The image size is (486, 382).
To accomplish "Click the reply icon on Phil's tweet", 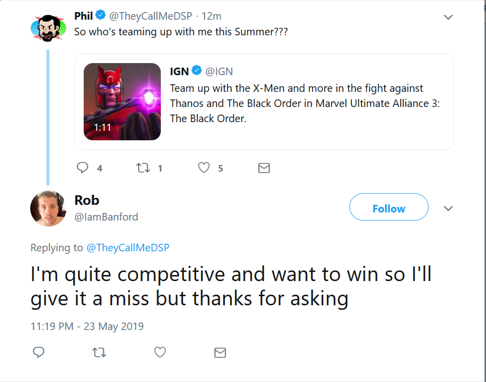I will point(83,168).
